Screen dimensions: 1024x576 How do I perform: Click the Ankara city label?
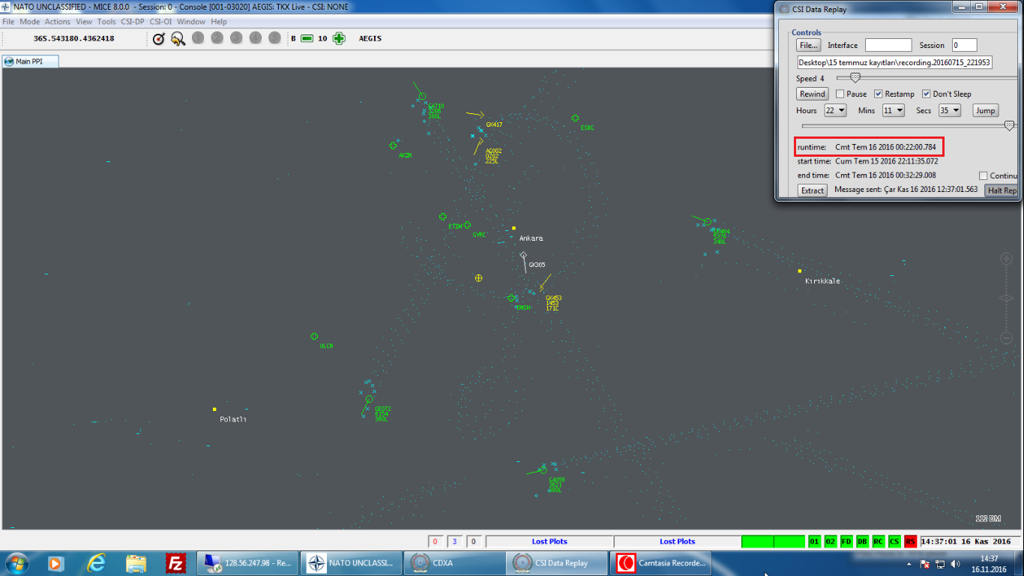pyautogui.click(x=531, y=238)
